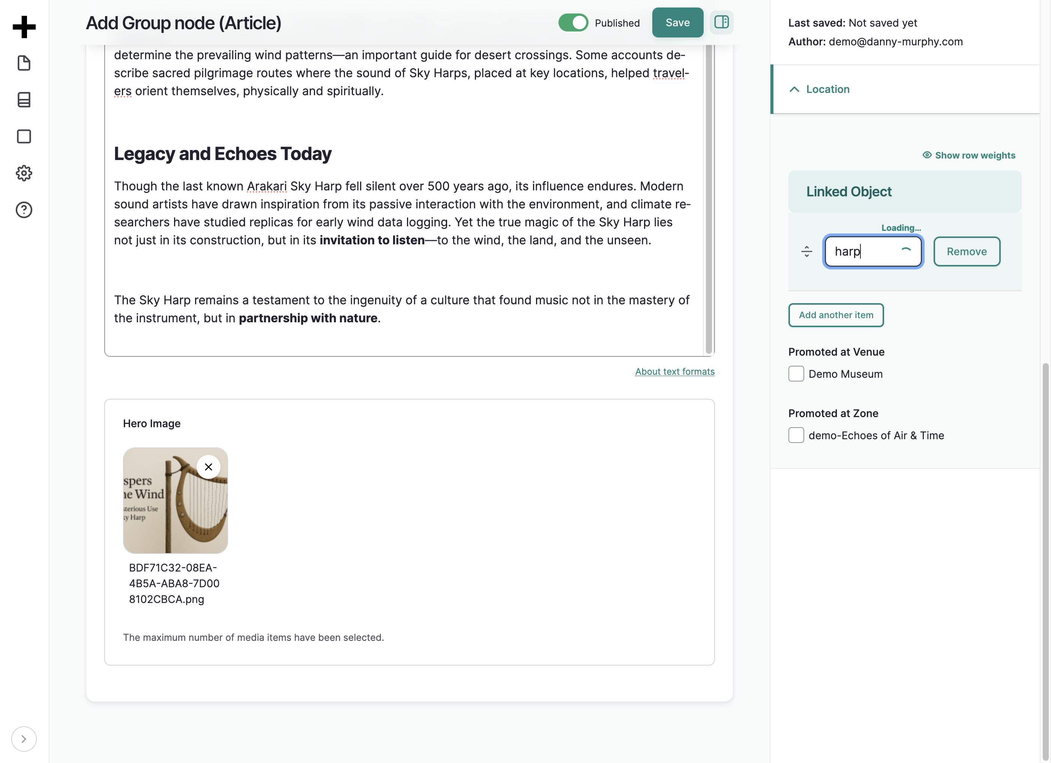This screenshot has width=1051, height=763.
Task: Click bold text partnership with nature
Action: tap(308, 318)
